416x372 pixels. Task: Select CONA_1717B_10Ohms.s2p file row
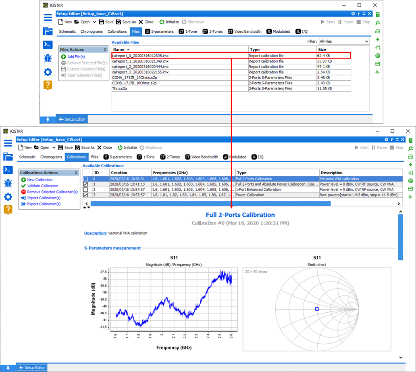231,78
